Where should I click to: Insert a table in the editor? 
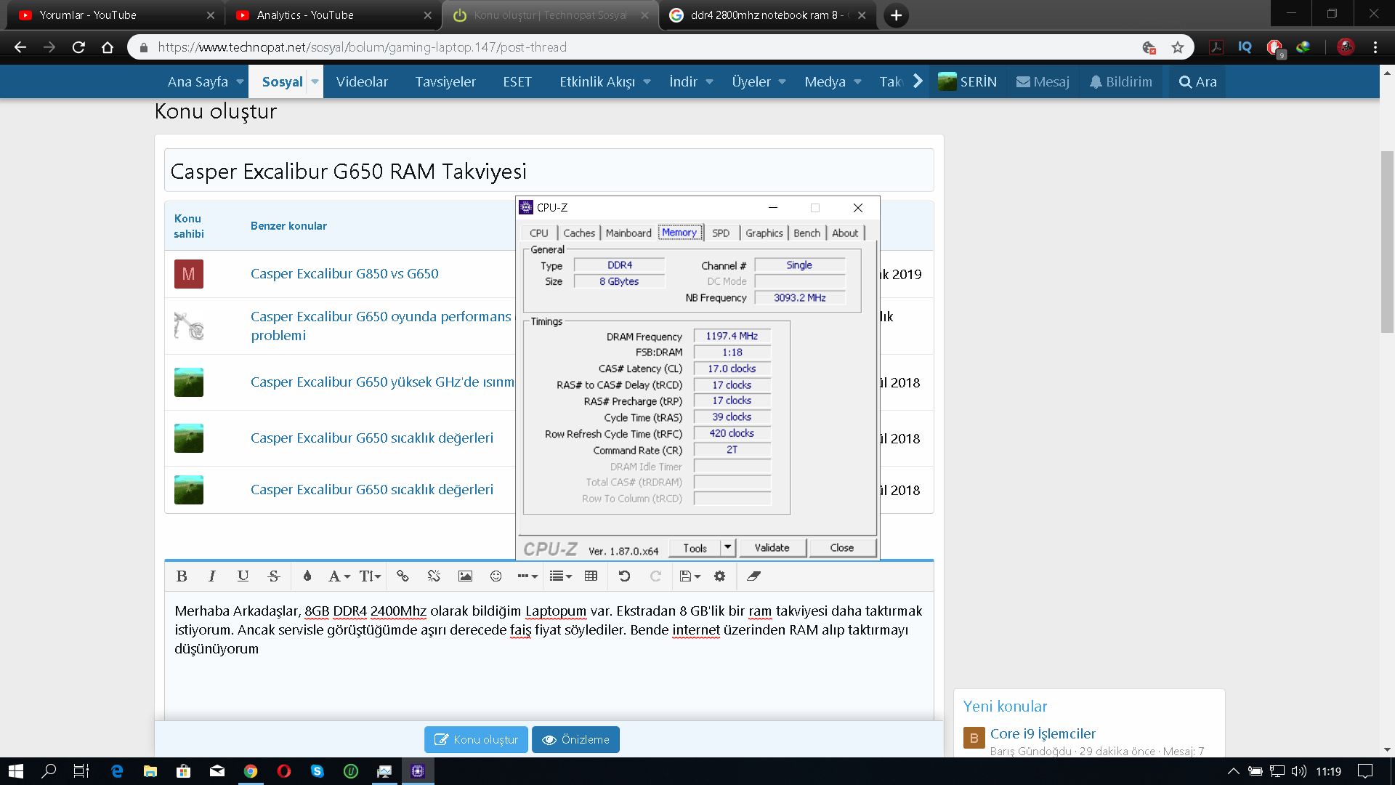tap(591, 576)
